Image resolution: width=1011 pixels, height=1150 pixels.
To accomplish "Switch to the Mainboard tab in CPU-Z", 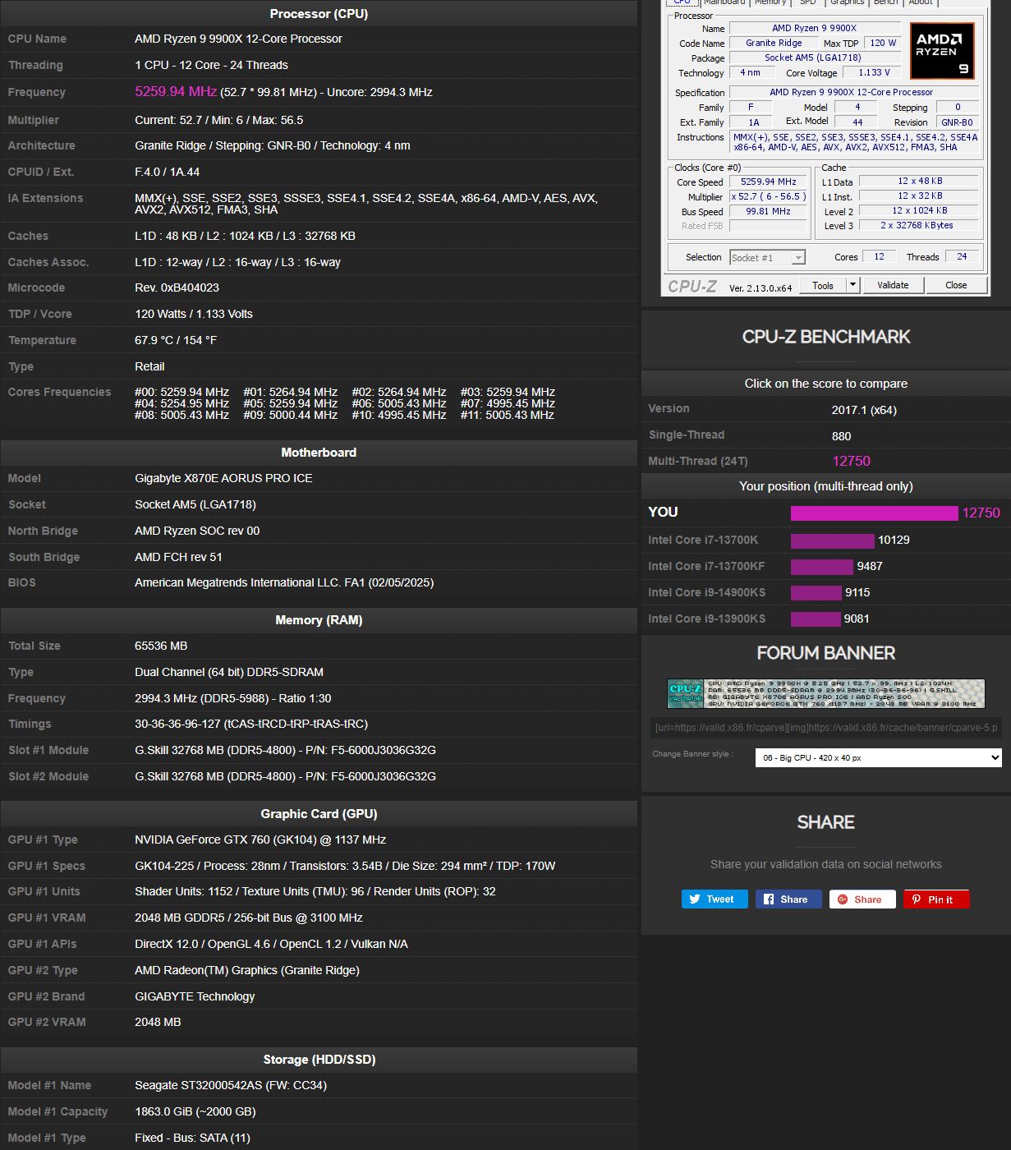I will [724, 2].
